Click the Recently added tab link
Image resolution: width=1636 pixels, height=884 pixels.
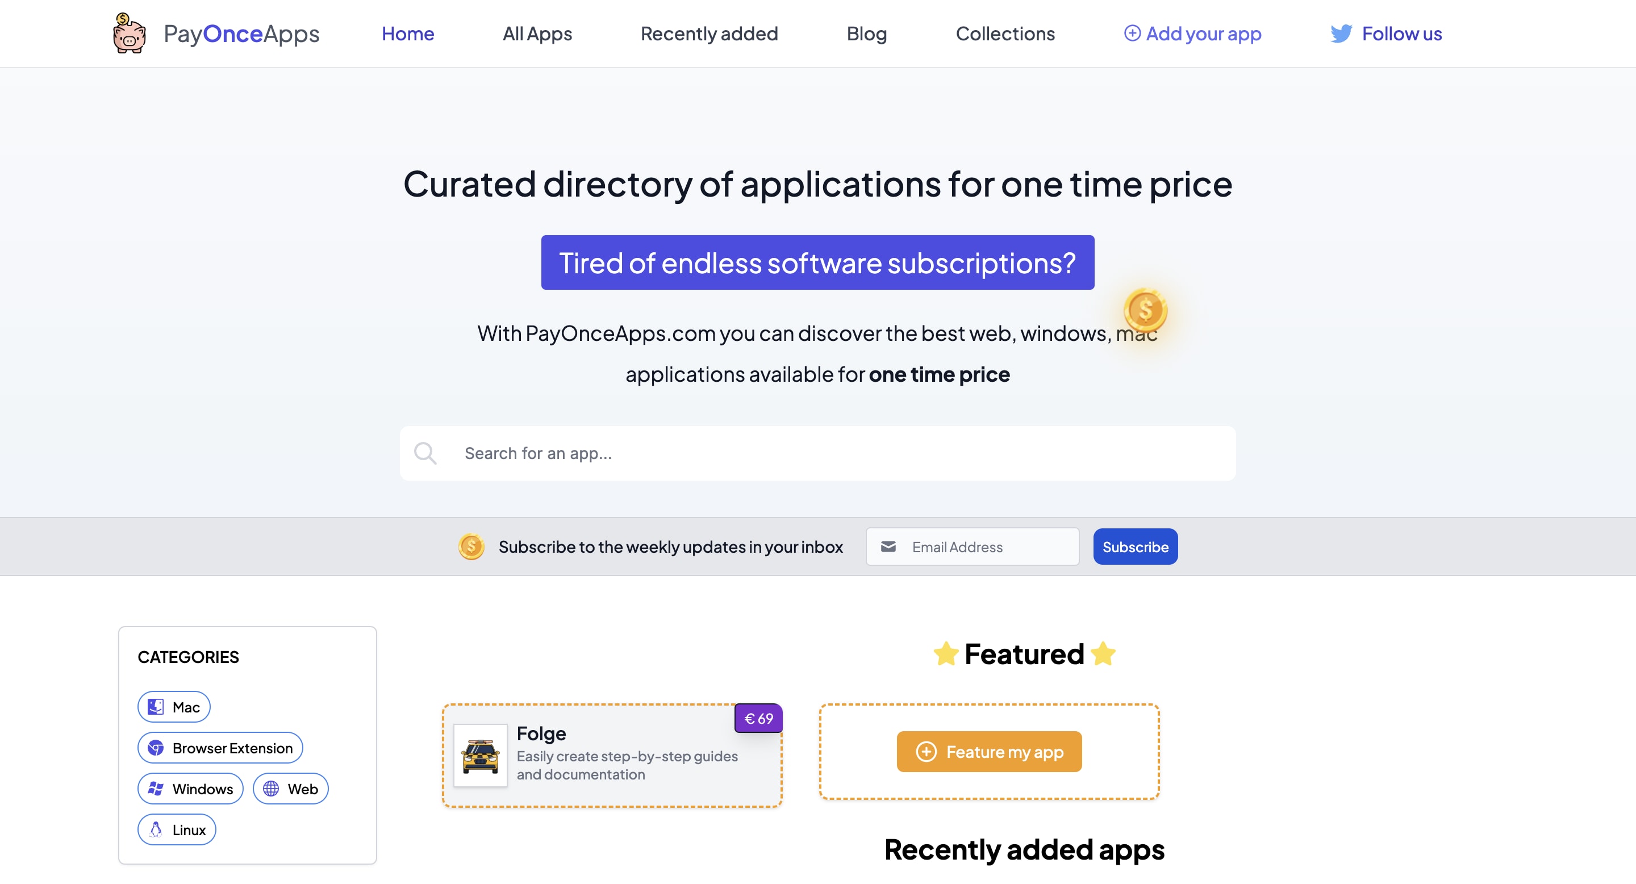click(x=710, y=32)
